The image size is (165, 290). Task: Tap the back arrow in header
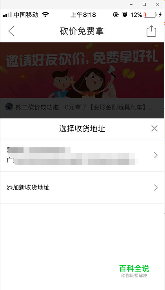(11, 31)
